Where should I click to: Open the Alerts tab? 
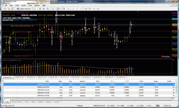pos(34,102)
